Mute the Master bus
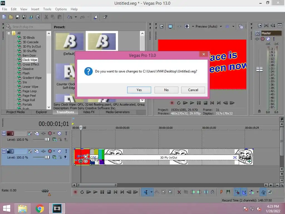The width and height of the screenshot is (285, 214). coord(268,39)
